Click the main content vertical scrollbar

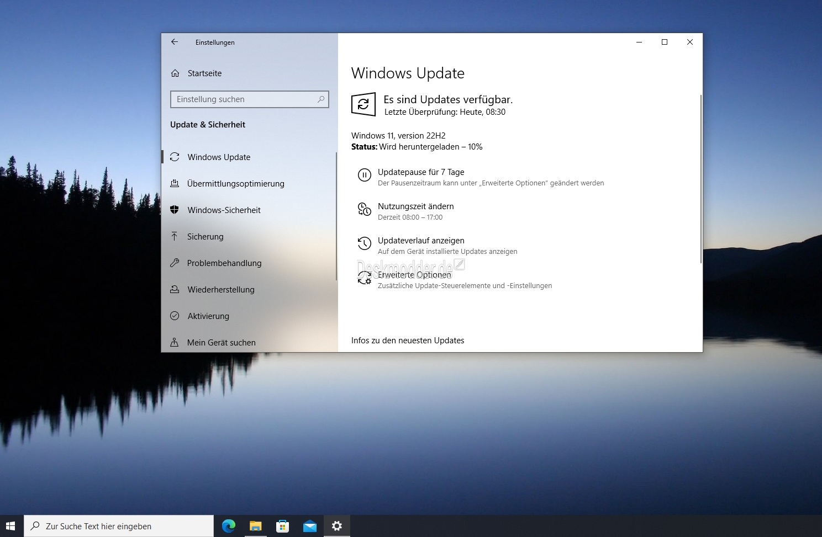tap(700, 178)
